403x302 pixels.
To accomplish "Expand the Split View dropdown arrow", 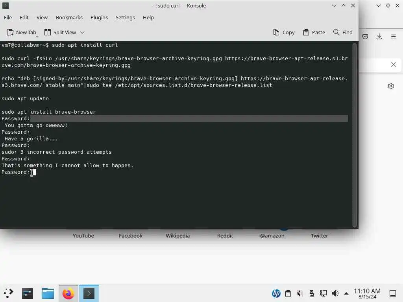I will click(x=82, y=32).
